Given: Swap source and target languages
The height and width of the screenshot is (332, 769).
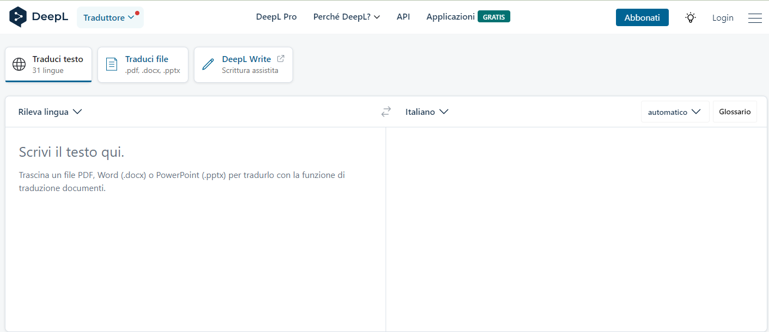Looking at the screenshot, I should [386, 112].
